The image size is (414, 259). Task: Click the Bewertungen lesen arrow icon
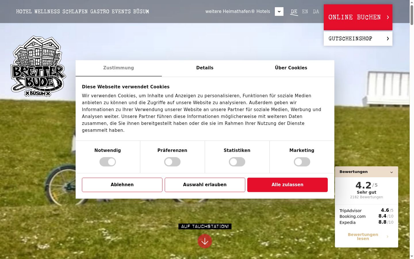tap(388, 237)
